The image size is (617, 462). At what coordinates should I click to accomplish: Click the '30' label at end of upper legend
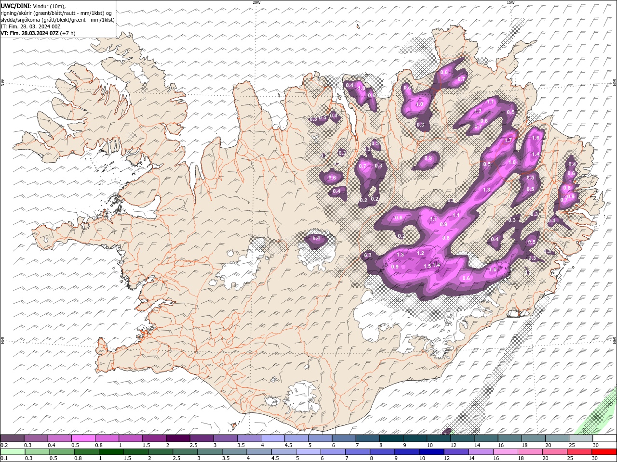coord(596,445)
